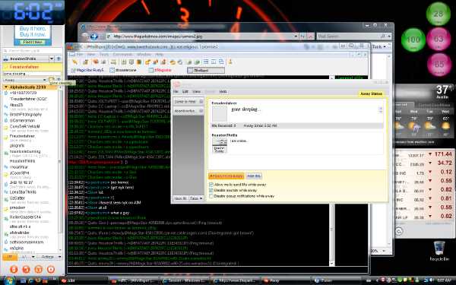The height and width of the screenshot is (285, 456).
Task: Click the 6:02 digital clock gadget
Action: pyautogui.click(x=32, y=12)
